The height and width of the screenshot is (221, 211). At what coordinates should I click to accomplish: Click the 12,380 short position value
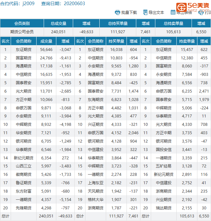click(187, 58)
